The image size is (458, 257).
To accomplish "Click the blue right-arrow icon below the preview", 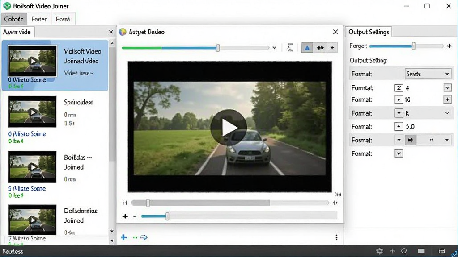I will click(144, 237).
